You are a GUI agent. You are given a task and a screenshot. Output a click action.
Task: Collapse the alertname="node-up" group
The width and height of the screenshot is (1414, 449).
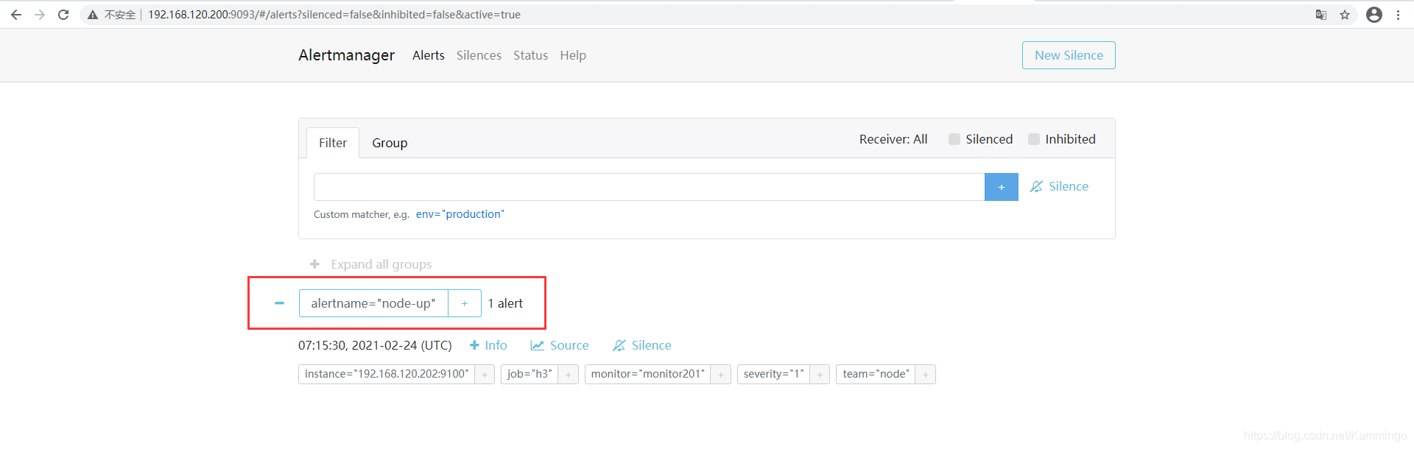click(x=279, y=303)
